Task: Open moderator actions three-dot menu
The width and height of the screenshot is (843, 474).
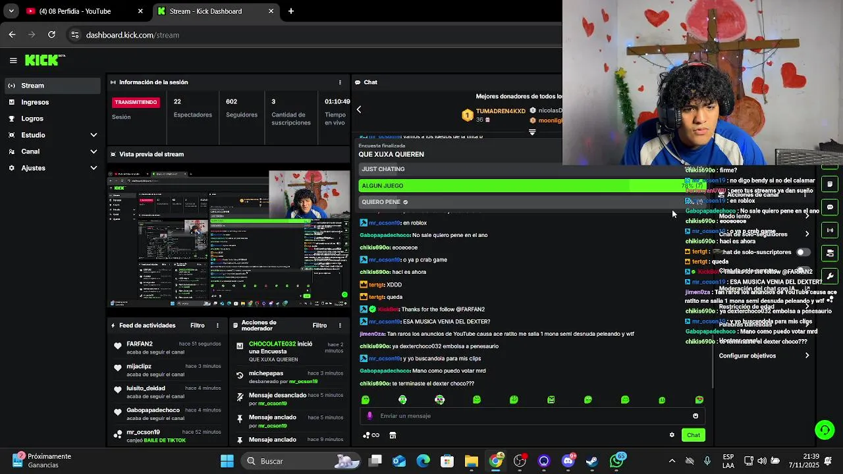Action: pos(340,325)
